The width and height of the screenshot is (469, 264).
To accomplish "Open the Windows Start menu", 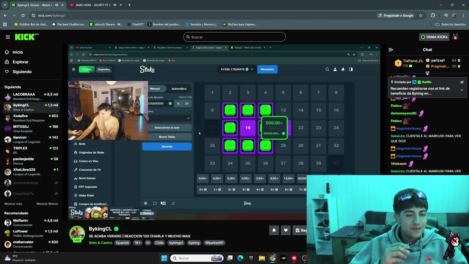I will tap(164, 258).
